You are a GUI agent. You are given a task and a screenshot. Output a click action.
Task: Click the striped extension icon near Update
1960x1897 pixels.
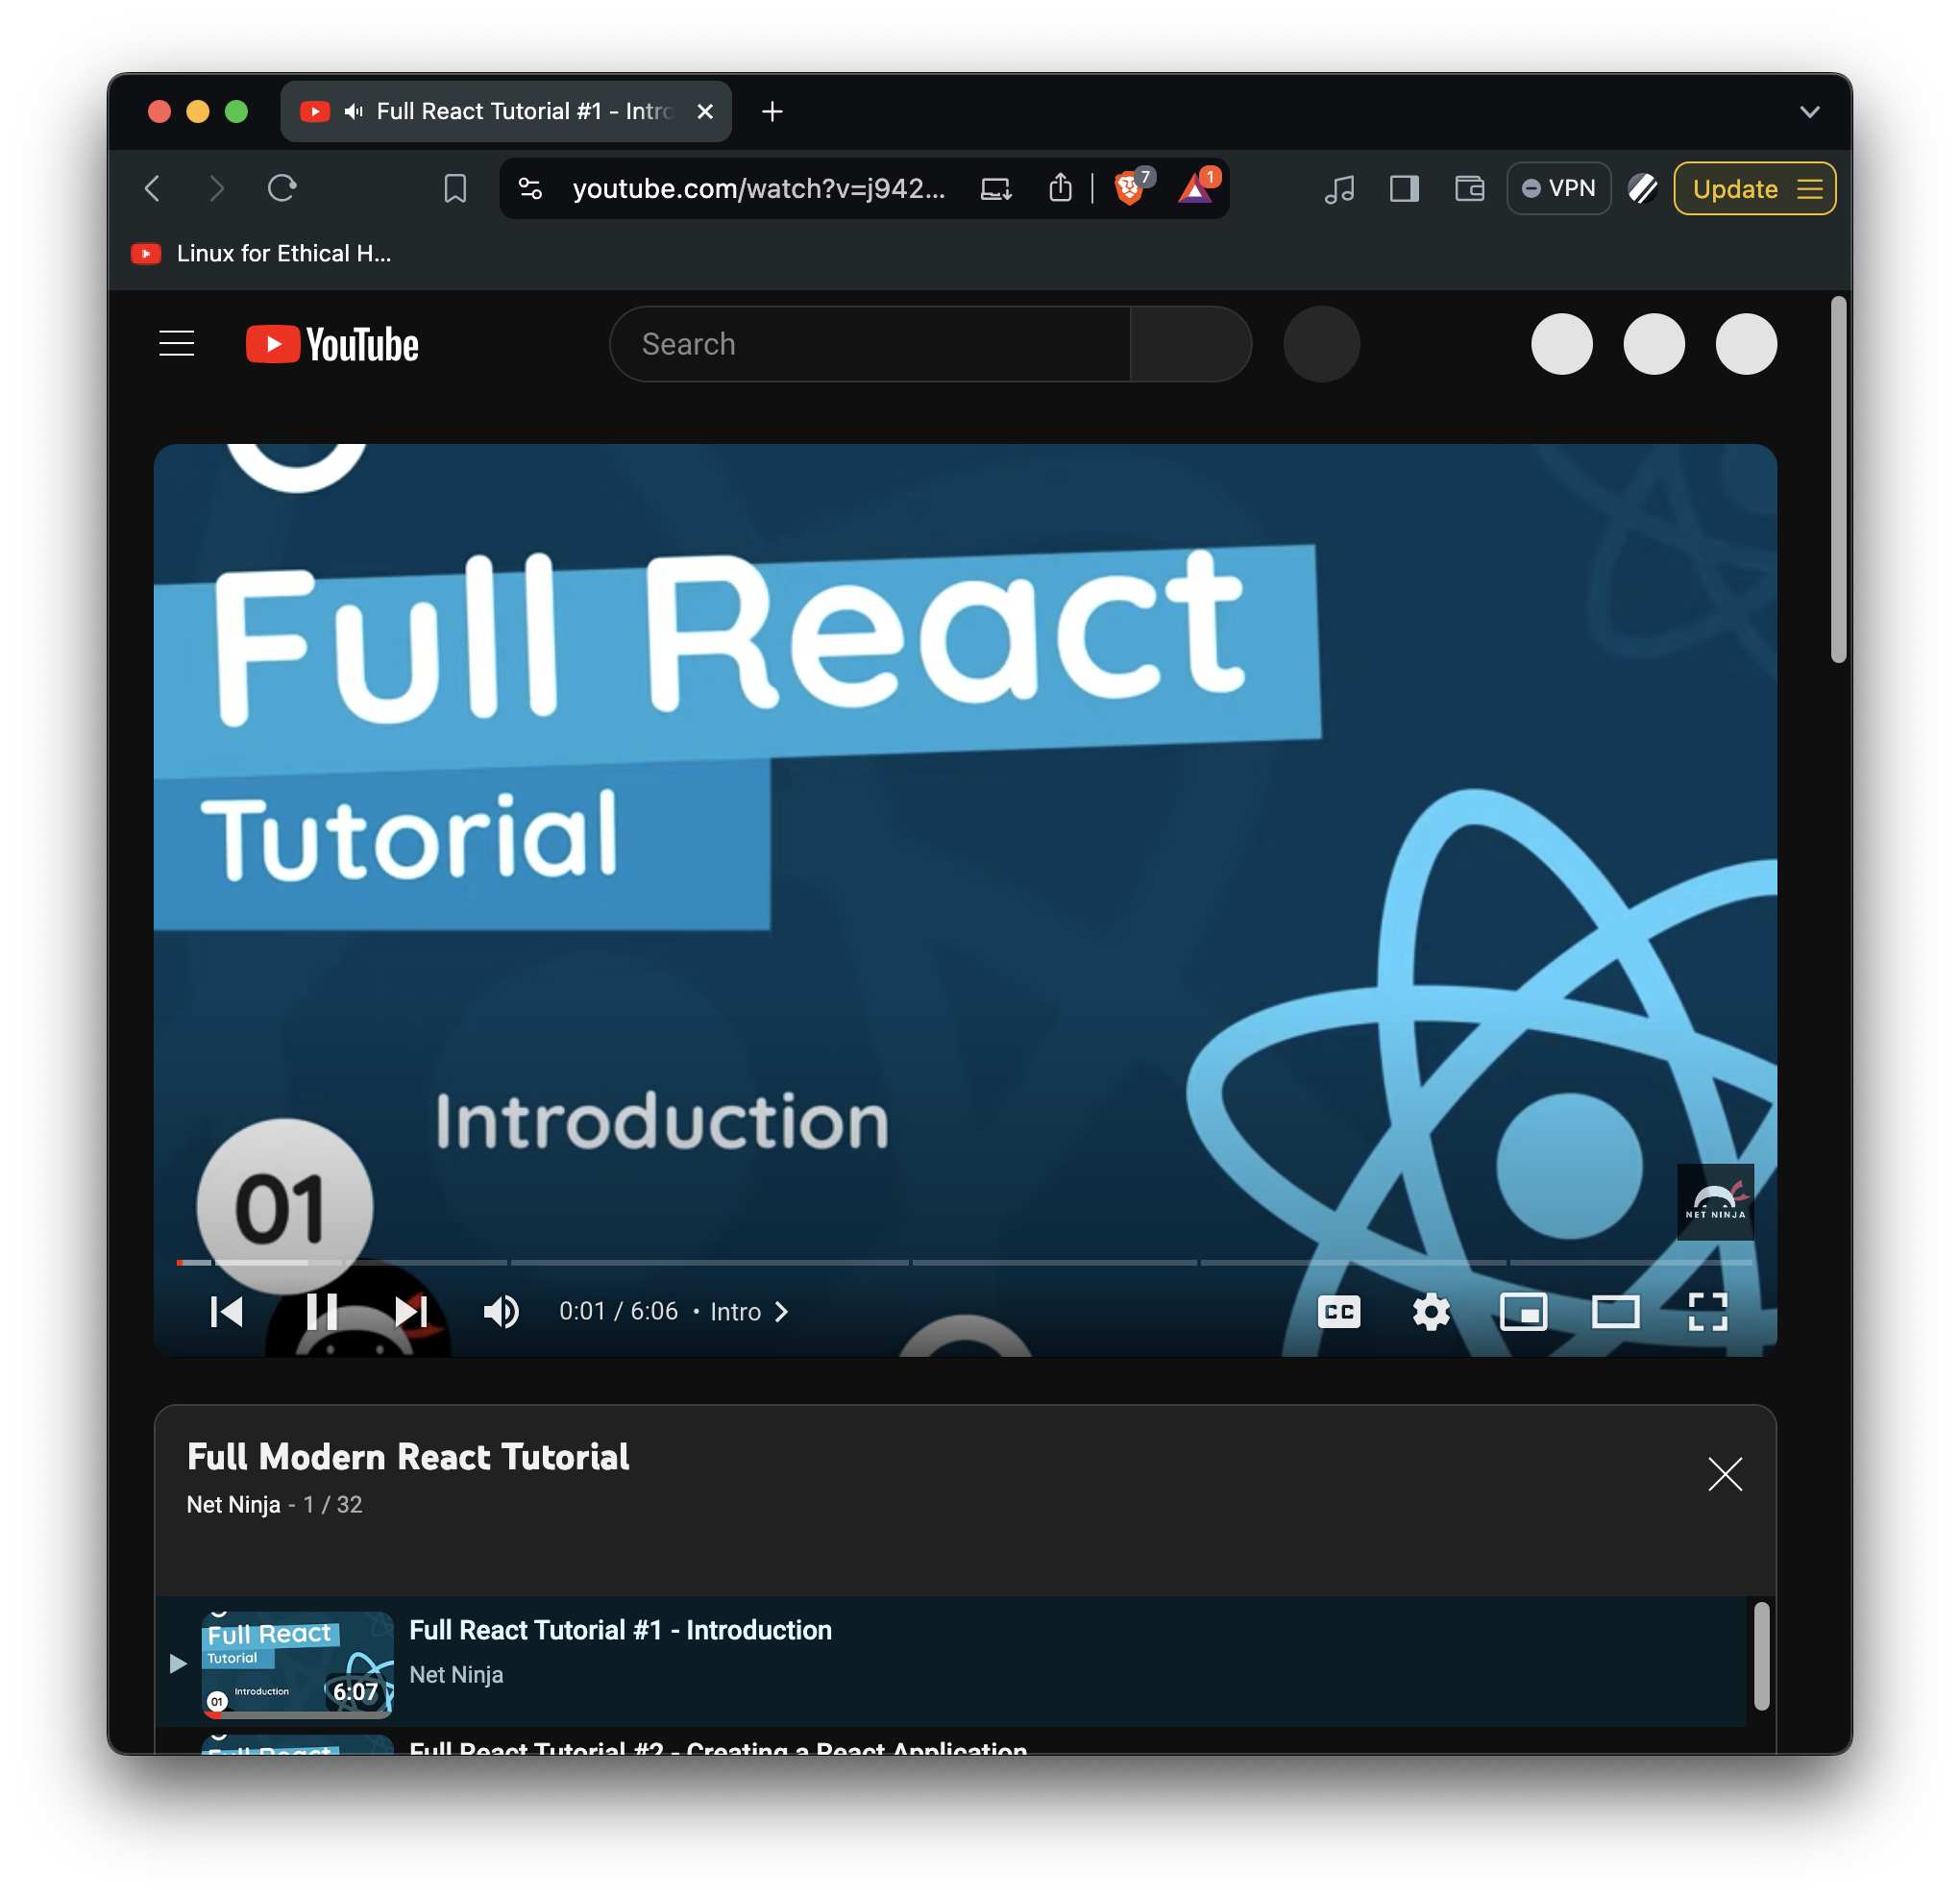(1642, 188)
